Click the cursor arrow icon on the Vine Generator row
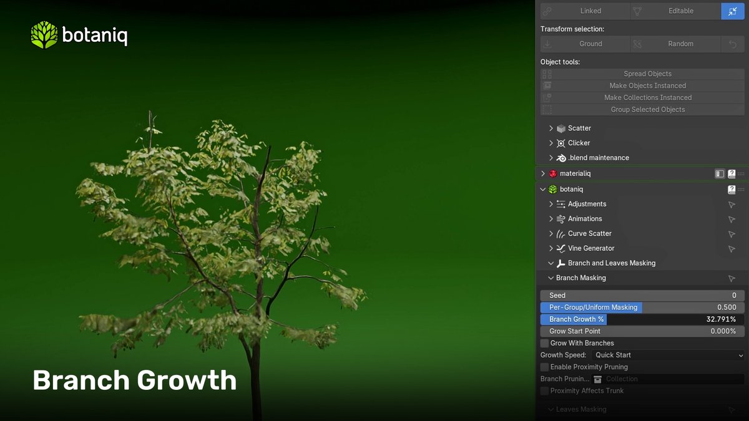Image resolution: width=749 pixels, height=421 pixels. (732, 249)
